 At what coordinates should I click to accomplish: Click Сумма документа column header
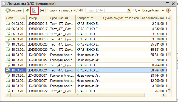click(134, 18)
